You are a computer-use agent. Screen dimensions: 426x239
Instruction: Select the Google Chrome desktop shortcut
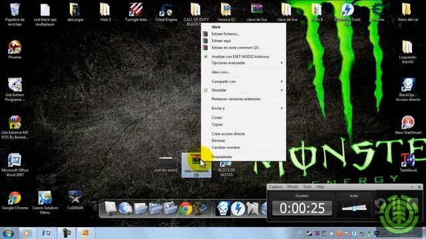click(15, 200)
